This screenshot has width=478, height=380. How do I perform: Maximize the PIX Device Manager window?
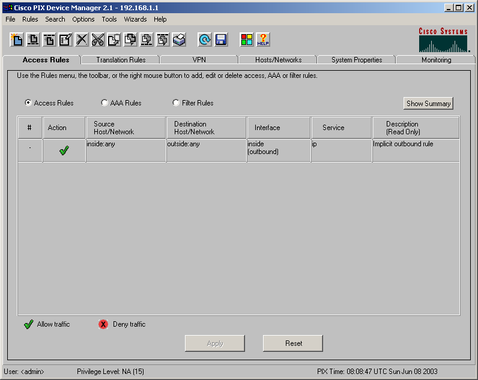(459, 8)
